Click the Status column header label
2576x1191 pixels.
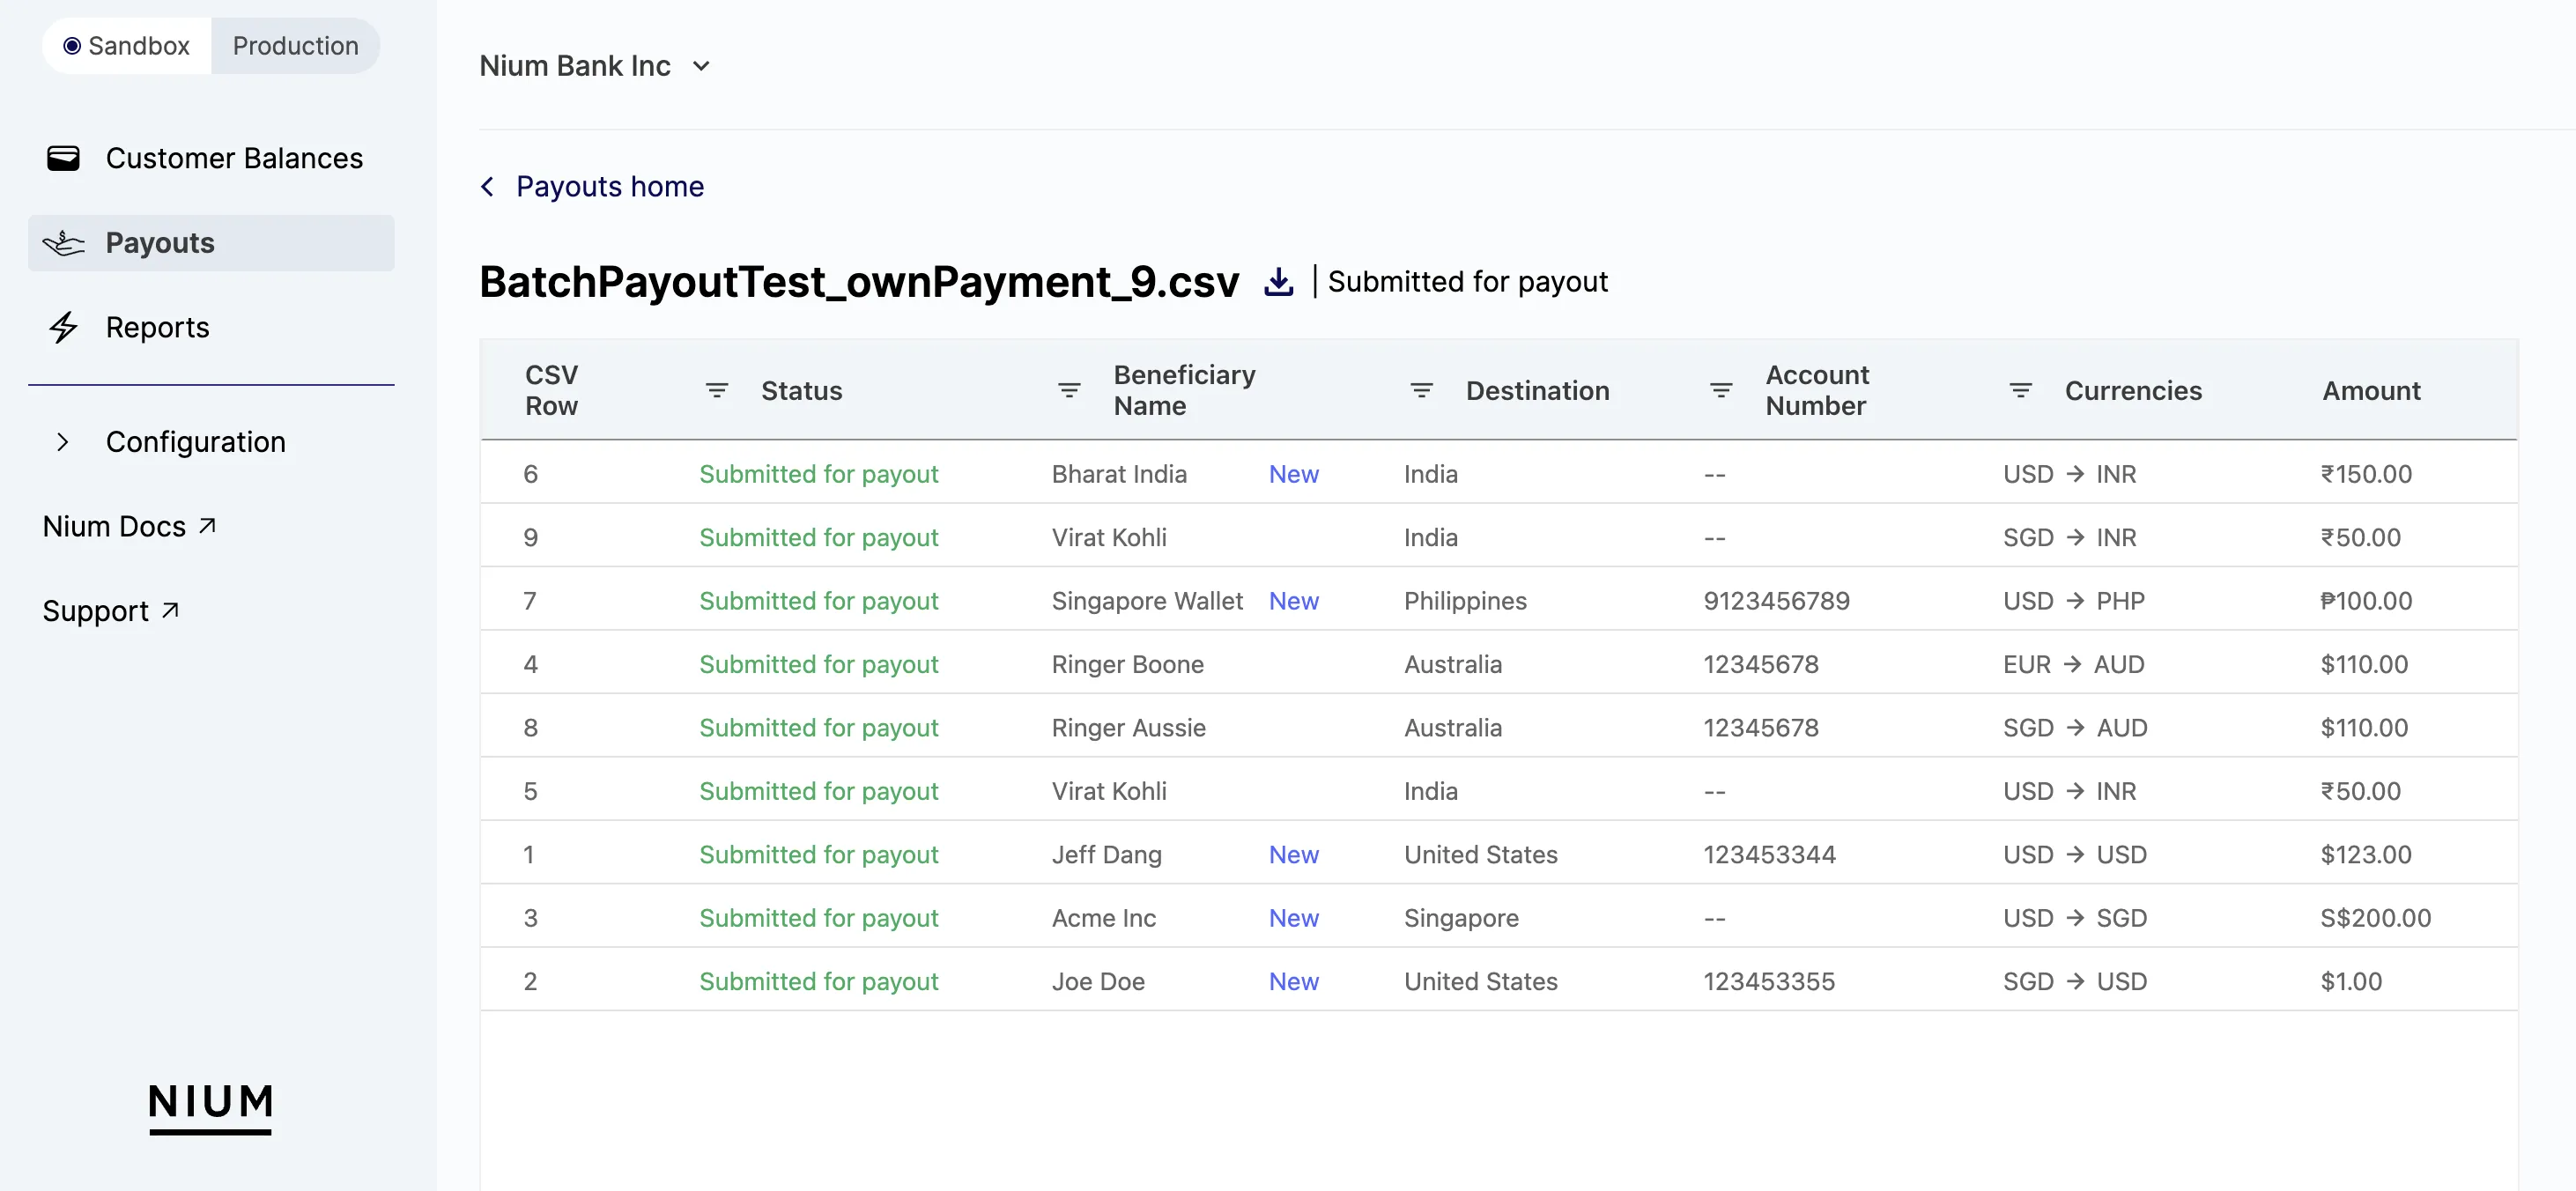(802, 391)
